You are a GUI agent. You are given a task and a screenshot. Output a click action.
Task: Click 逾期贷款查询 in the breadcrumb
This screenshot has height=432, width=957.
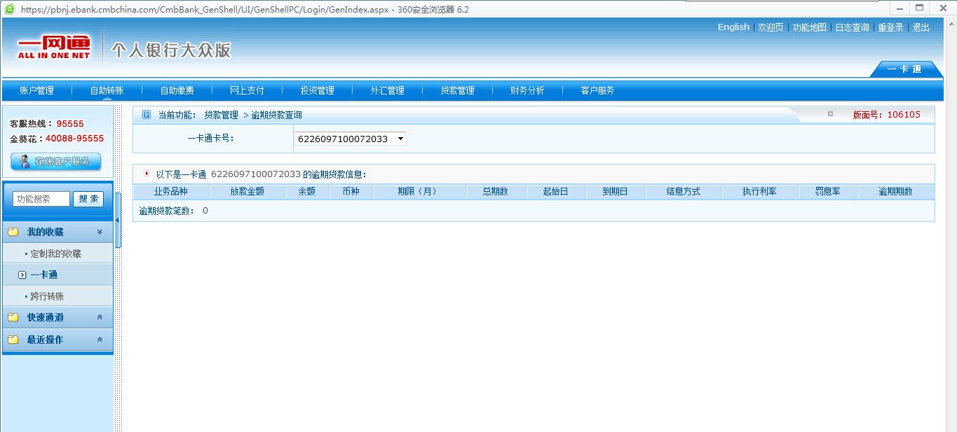[276, 115]
